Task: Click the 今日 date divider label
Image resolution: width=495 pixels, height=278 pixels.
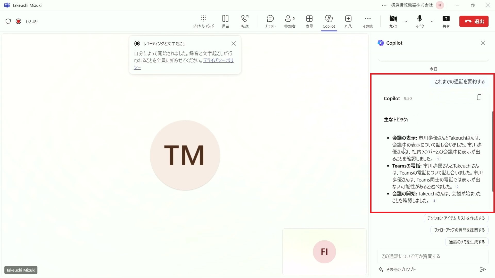Action: [x=433, y=69]
